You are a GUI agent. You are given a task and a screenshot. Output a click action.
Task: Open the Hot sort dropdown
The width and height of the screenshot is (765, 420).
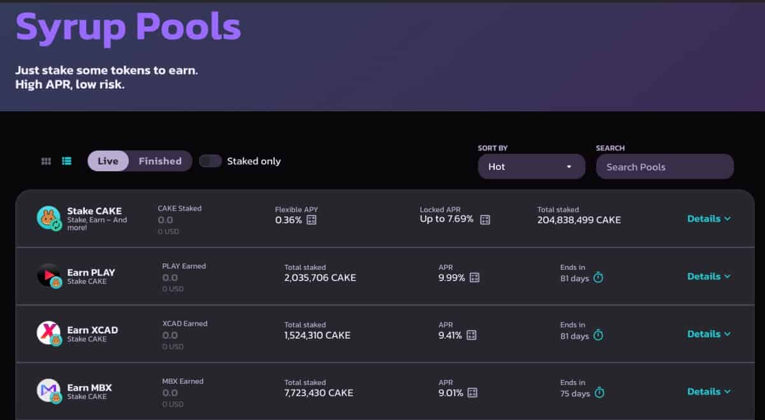coord(532,166)
